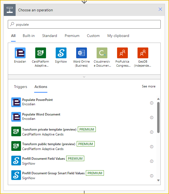This screenshot has width=169, height=194.
Task: Select the GeoDB connector icon
Action: click(143, 53)
